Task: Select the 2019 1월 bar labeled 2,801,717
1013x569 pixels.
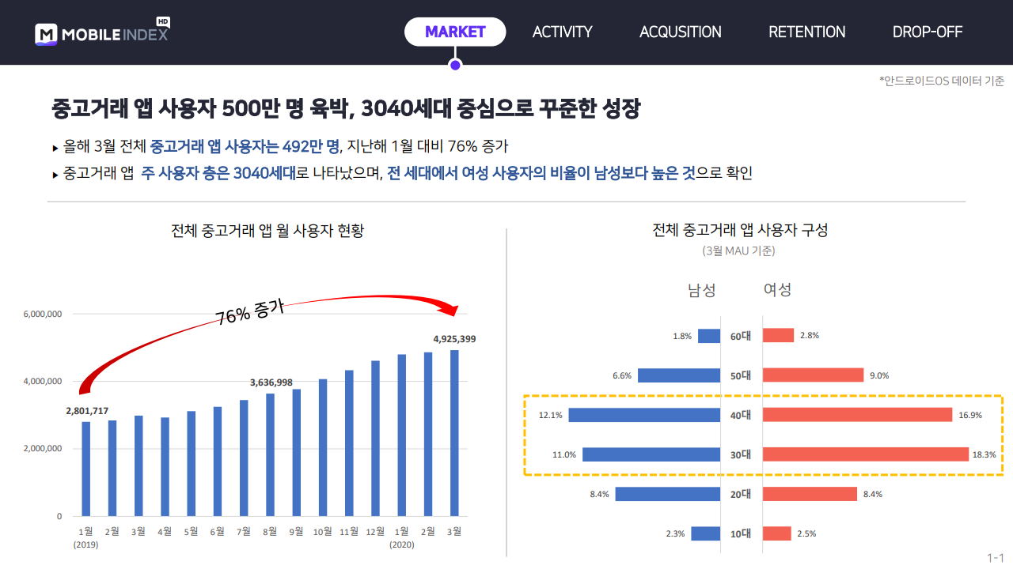Action: [86, 469]
